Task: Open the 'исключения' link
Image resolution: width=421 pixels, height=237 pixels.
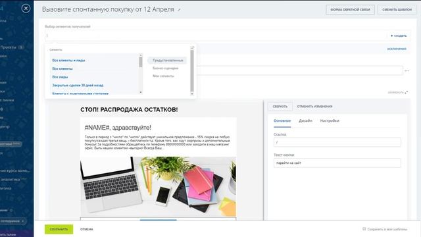Action: pyautogui.click(x=397, y=49)
